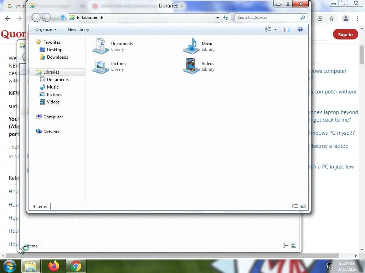Go back in Chrome browser
Screen dimensions: 365x273
tap(8, 18)
